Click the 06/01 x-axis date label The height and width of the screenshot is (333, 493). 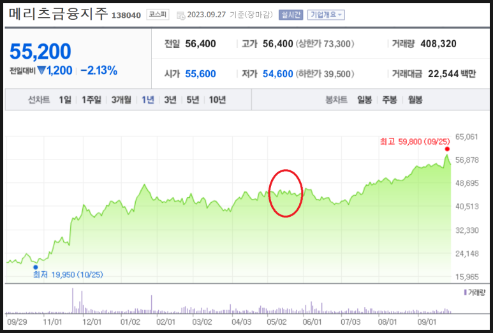[313, 322]
